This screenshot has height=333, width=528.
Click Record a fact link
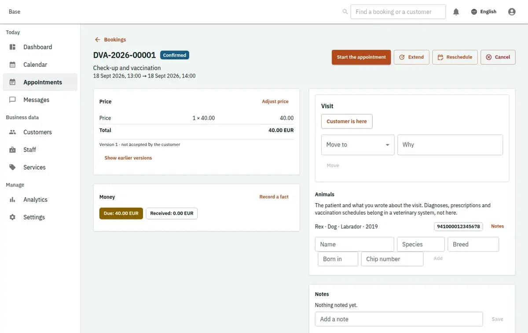tap(274, 197)
